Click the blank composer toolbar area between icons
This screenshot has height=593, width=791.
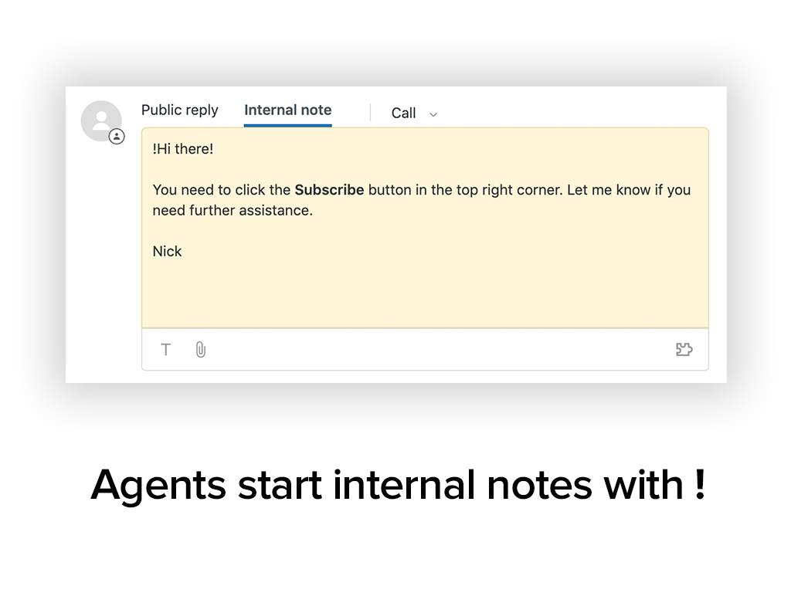440,350
